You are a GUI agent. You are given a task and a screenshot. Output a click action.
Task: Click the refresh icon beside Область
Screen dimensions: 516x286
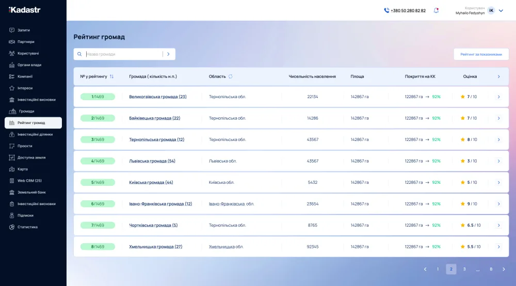231,76
